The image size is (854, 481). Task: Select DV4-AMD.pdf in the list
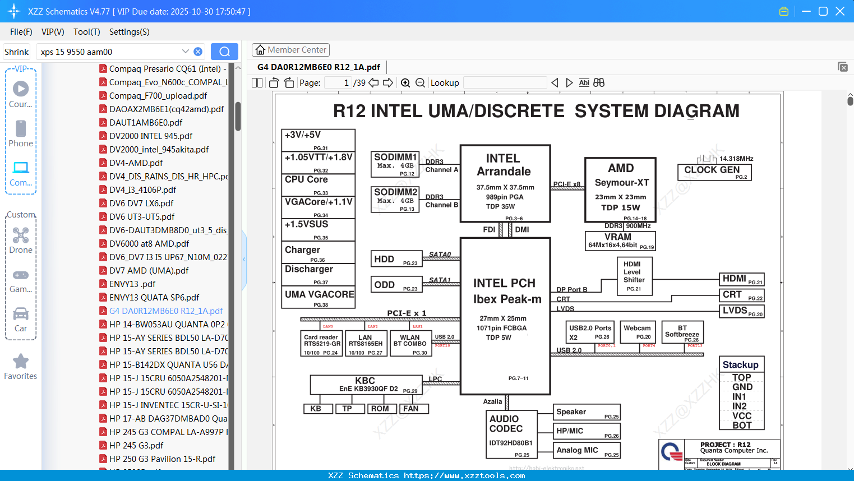click(x=131, y=163)
